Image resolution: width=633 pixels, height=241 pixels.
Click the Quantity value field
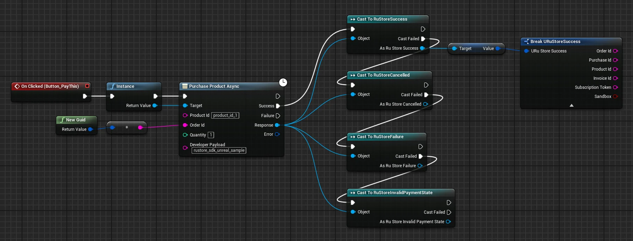211,135
